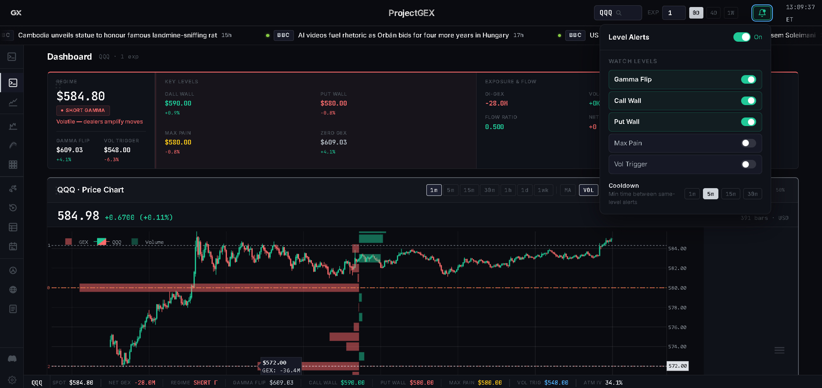Open the settings gear icon

(12, 380)
